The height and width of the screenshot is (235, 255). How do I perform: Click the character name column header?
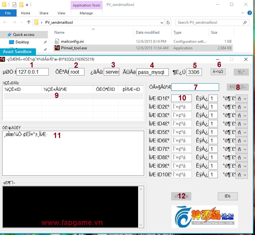(x=67, y=89)
